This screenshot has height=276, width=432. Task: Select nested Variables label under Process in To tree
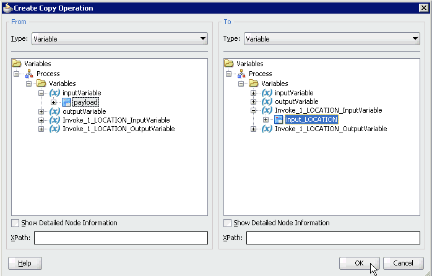point(275,83)
